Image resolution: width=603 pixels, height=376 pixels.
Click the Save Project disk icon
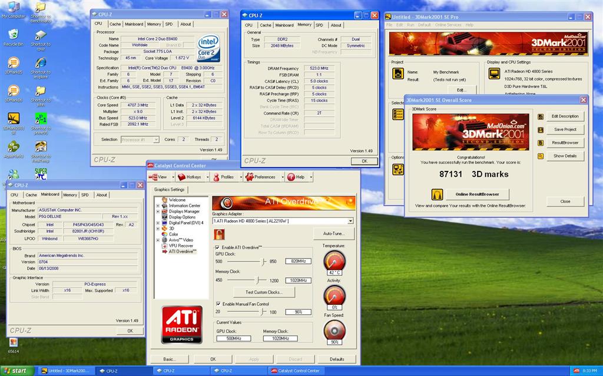coord(541,130)
